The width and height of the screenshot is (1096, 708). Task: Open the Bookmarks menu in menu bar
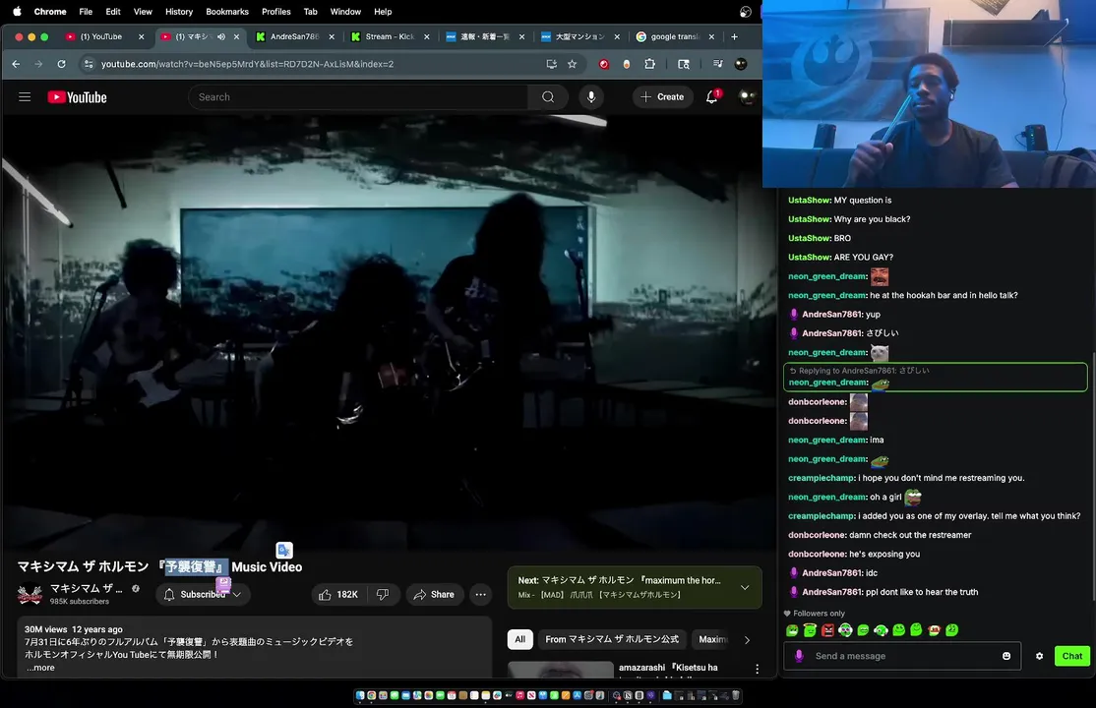pos(227,11)
